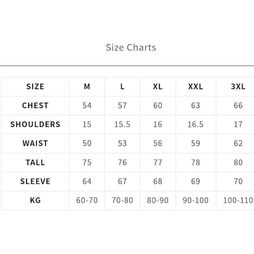The image size is (254, 254).
Task: Click the sleeve value 64 under M
Action: click(x=87, y=181)
